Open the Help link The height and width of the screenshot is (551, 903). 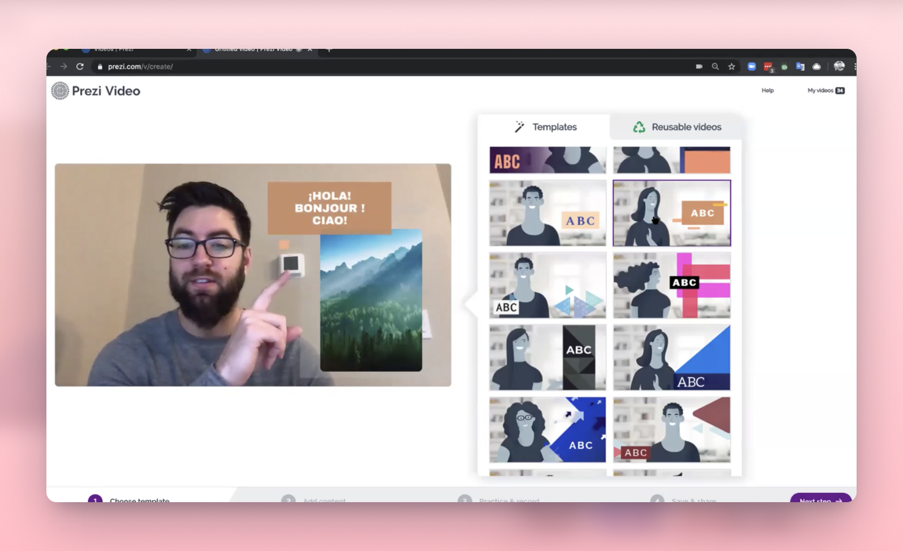point(768,90)
